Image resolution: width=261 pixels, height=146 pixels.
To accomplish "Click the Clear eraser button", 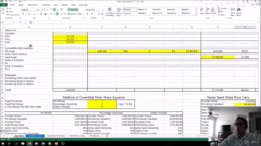I will pos(222,15).
